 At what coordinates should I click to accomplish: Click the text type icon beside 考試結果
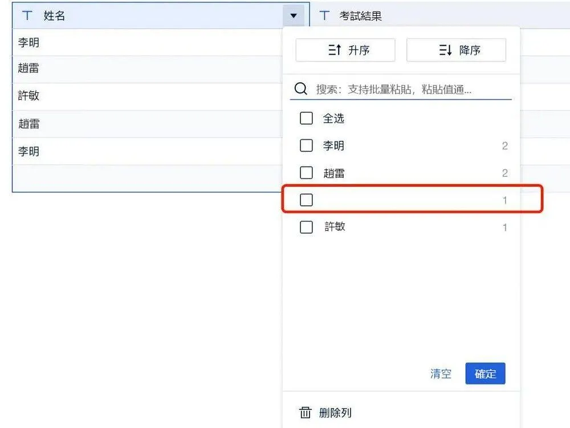tap(324, 15)
